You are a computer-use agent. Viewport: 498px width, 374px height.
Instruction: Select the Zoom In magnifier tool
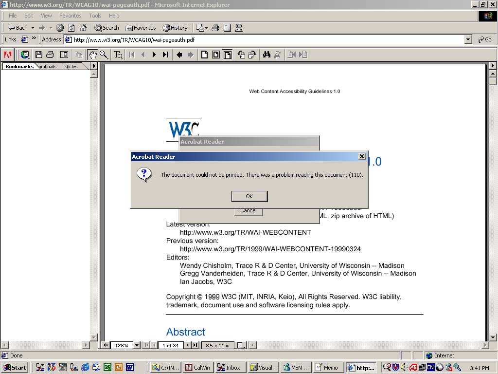tap(104, 55)
